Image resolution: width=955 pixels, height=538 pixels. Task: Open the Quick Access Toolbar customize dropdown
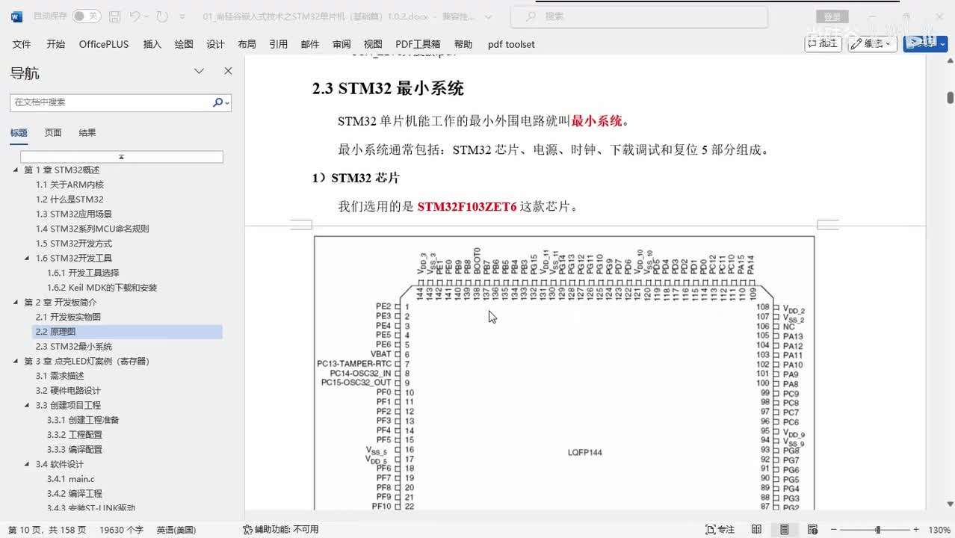click(x=183, y=16)
